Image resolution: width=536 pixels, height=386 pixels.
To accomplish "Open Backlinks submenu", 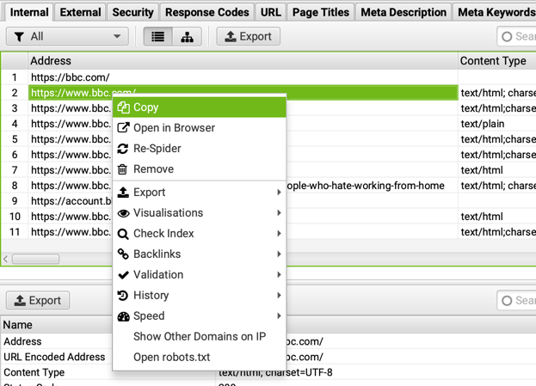I will 200,254.
